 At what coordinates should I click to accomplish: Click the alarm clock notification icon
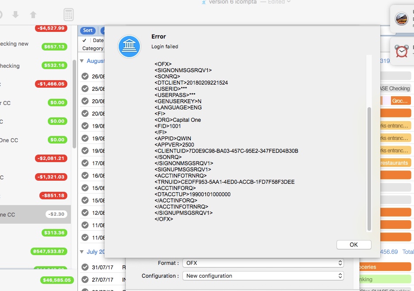tap(401, 50)
